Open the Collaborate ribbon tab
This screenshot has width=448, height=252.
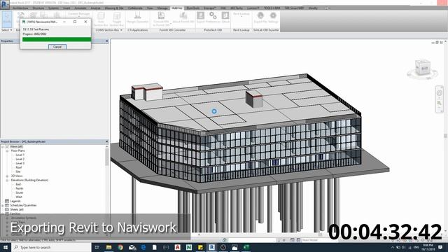[x=135, y=8]
